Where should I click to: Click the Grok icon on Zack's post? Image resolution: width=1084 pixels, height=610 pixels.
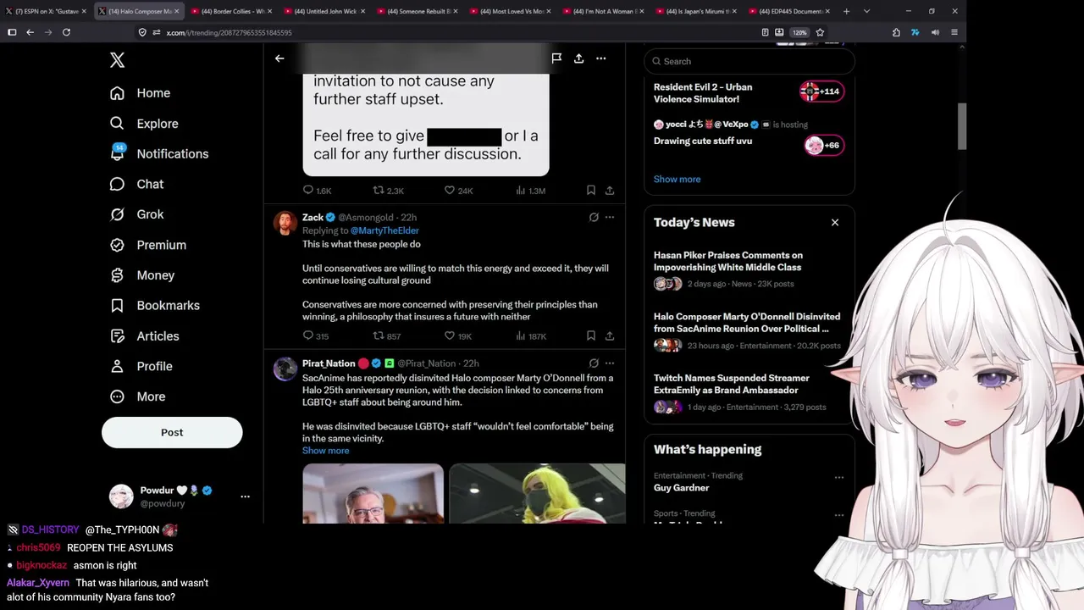pyautogui.click(x=594, y=217)
